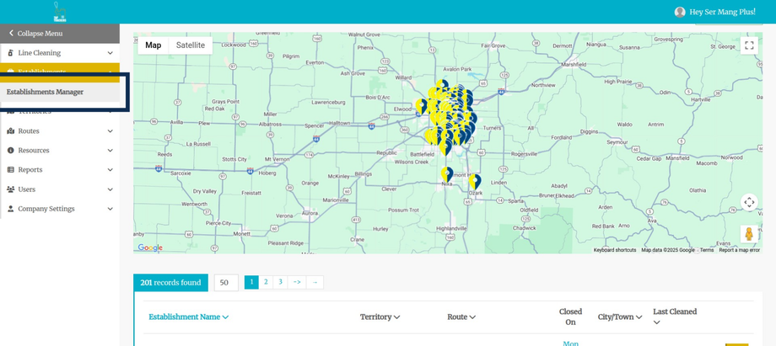Screen dimensions: 776x346
Task: Click the Company Settings person icon
Action: [10, 209]
